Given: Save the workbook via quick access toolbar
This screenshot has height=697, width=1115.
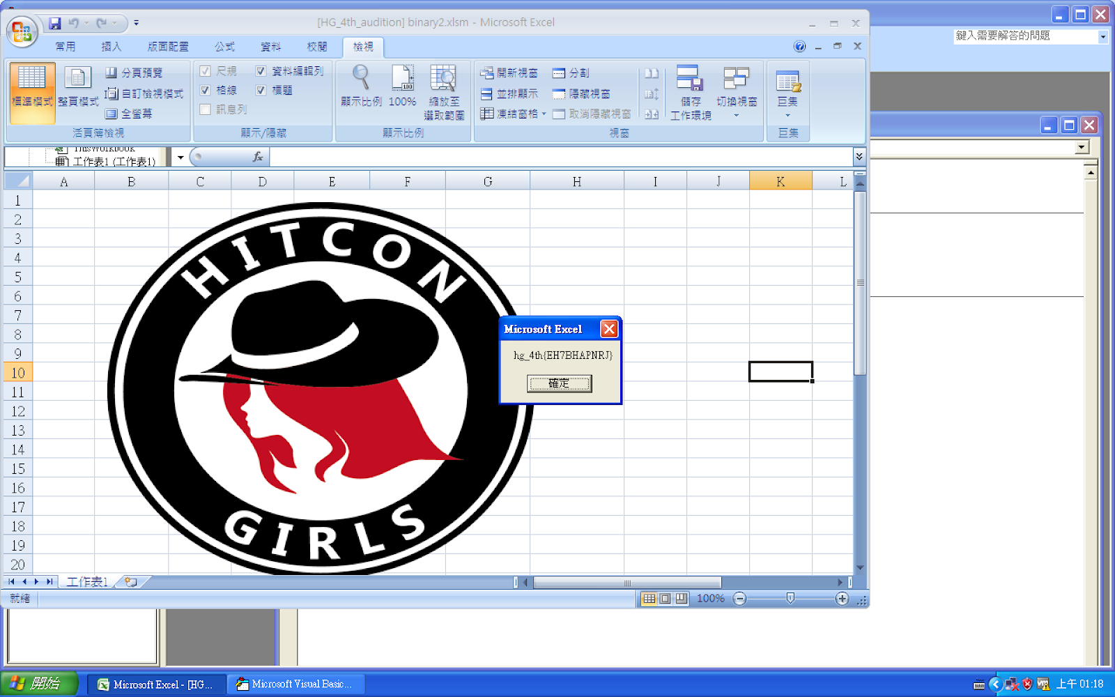Looking at the screenshot, I should point(55,24).
